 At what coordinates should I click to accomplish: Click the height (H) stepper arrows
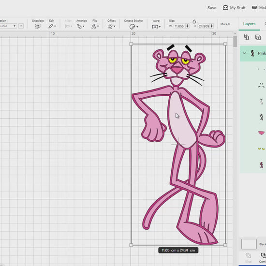(x=212, y=26)
